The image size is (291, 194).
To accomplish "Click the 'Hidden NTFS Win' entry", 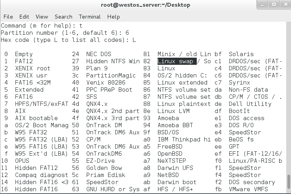I will click(x=113, y=61).
